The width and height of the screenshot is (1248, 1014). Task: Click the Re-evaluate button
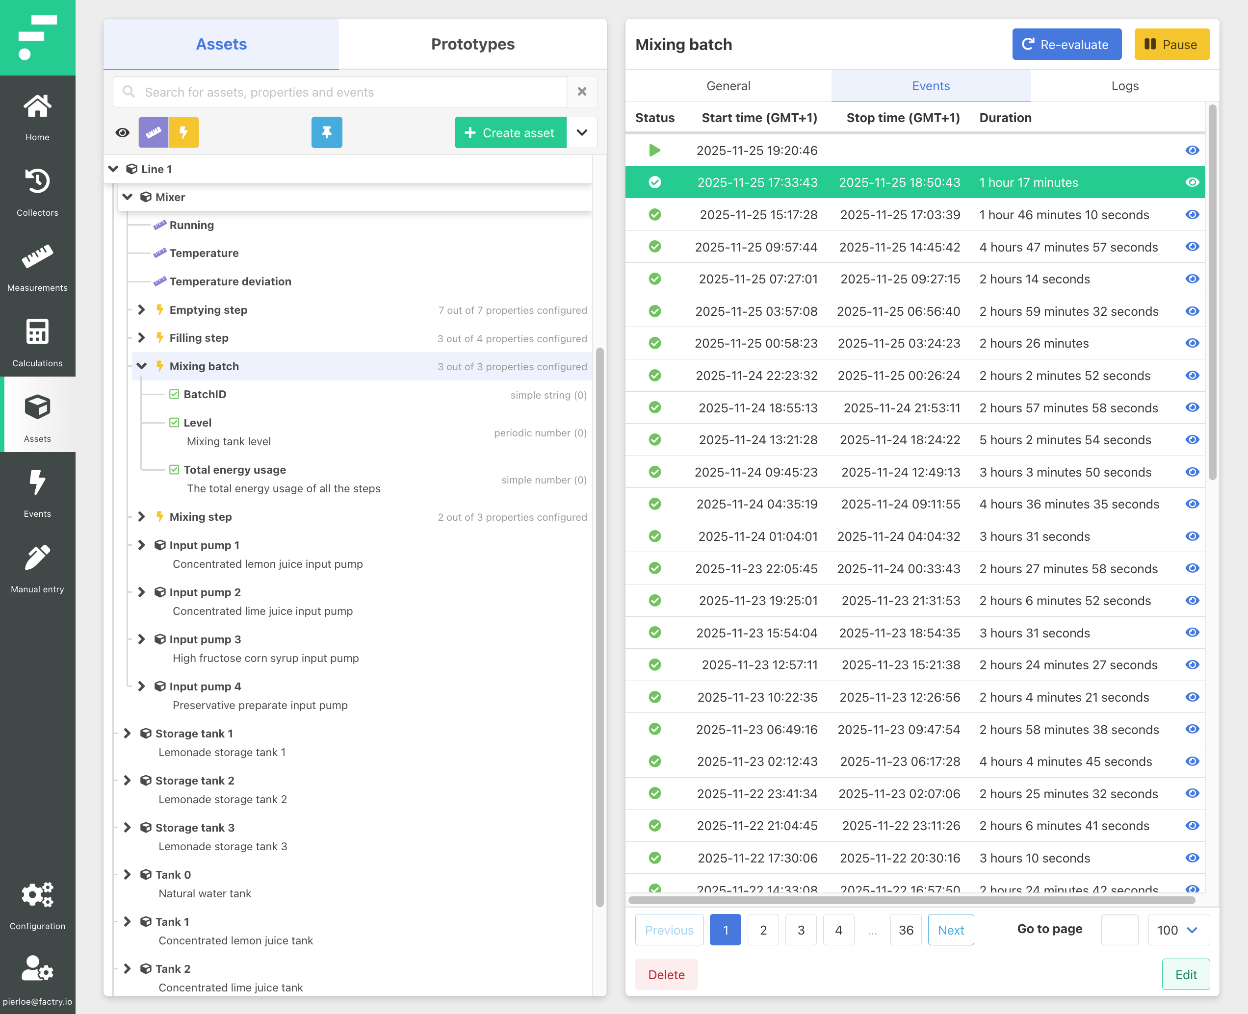tap(1066, 45)
